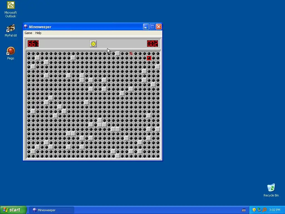The image size is (285, 214).
Task: Click the red exploded mine cell
Action: (x=149, y=58)
